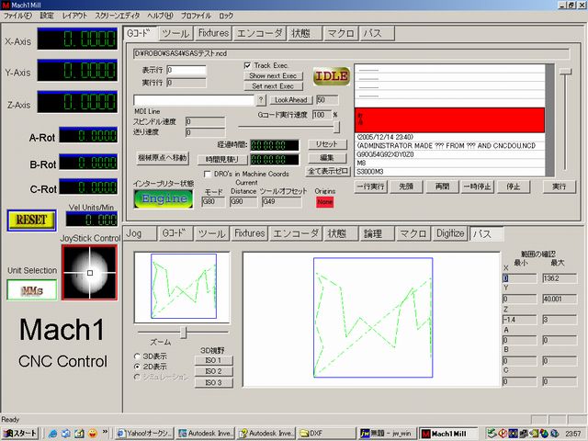Open the スクリーンエディタ menu
Screen dimensions: 588x441
tap(118, 16)
